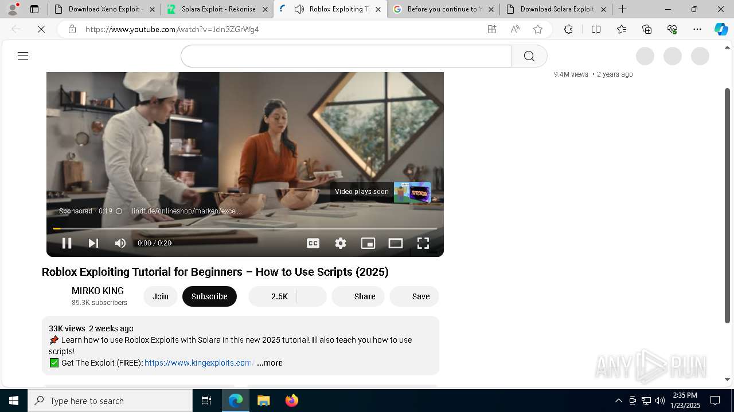Switch to Before you continue tab
The image size is (734, 412).
click(x=442, y=9)
